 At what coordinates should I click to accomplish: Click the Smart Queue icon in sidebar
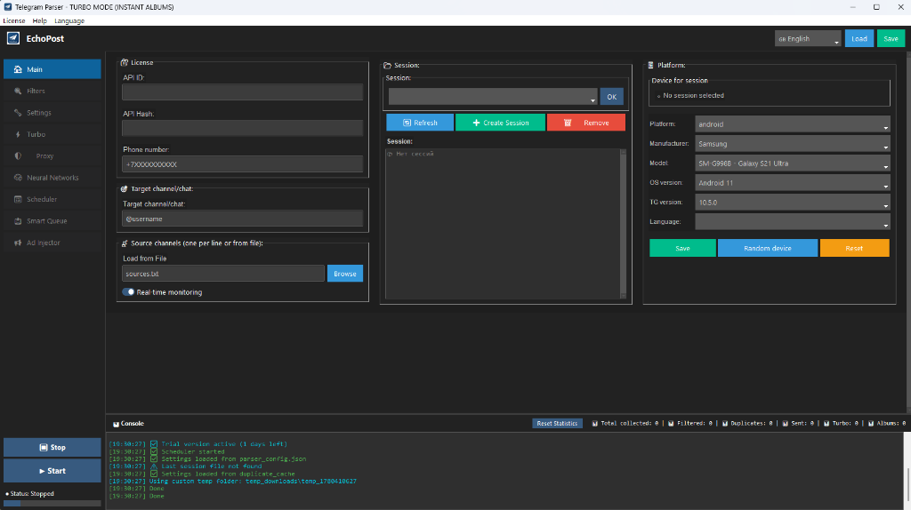click(x=18, y=221)
